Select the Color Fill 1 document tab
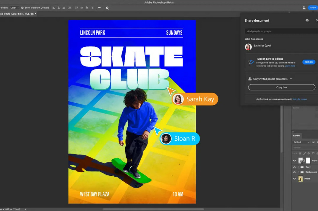318x211 pixels. tap(18, 14)
